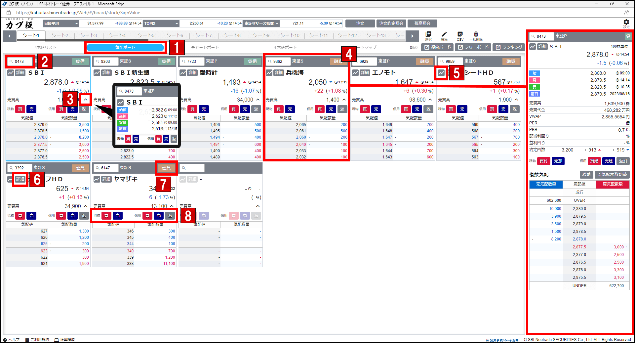Open chart icon on エノモト card

tap(355, 73)
